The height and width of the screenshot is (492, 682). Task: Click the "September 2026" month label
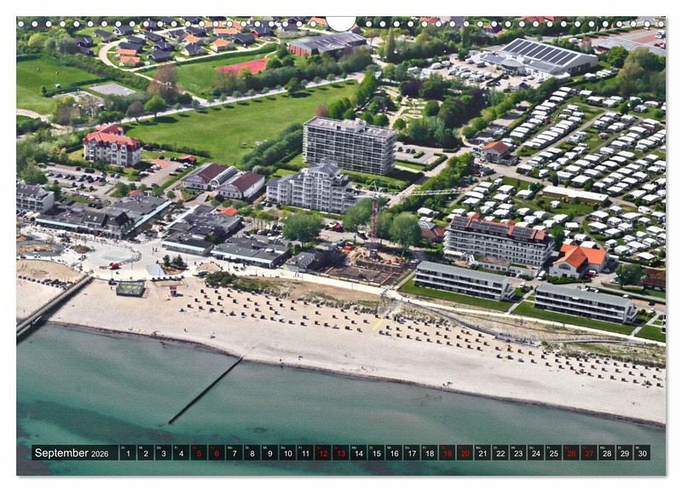[72, 453]
